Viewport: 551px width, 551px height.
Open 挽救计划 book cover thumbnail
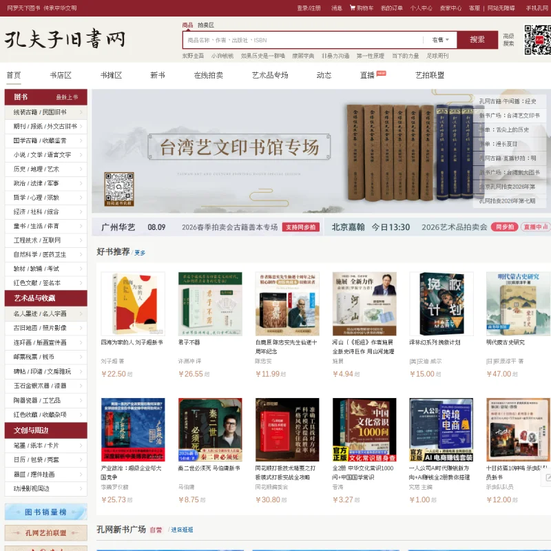[441, 304]
